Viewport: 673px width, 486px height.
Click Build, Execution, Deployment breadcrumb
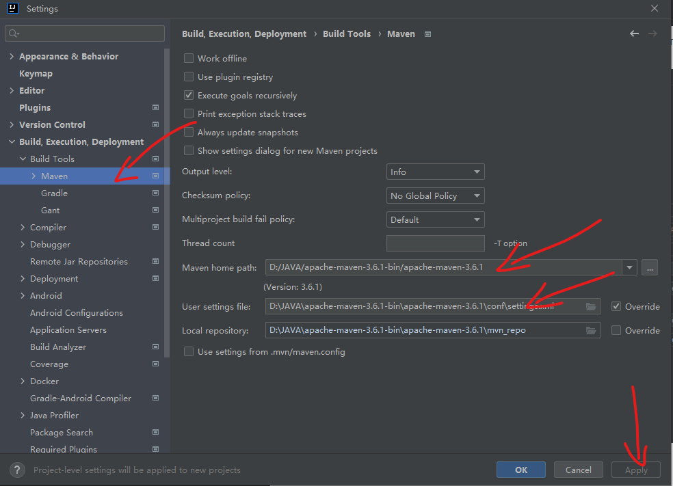click(x=243, y=34)
